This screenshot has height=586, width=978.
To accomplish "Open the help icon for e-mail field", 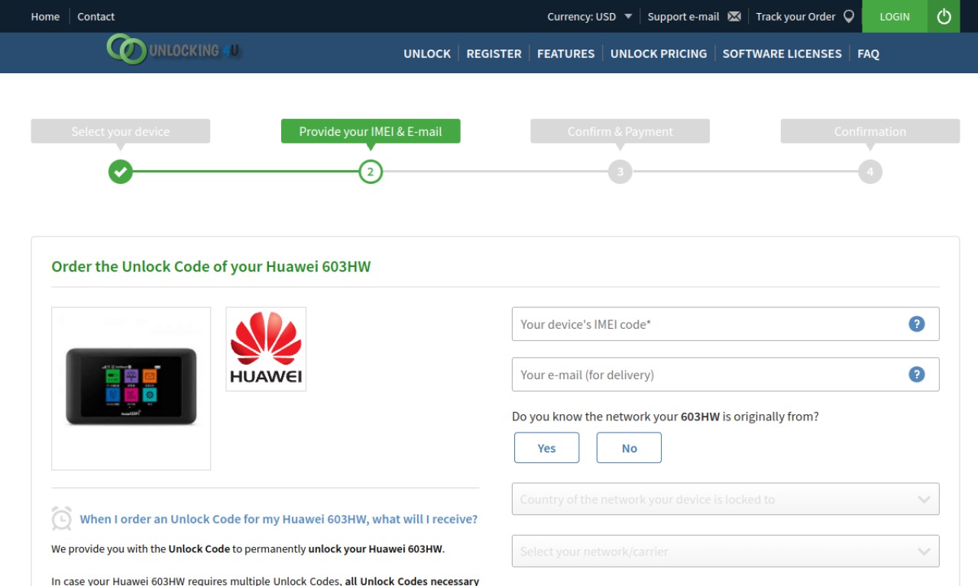I will point(917,375).
